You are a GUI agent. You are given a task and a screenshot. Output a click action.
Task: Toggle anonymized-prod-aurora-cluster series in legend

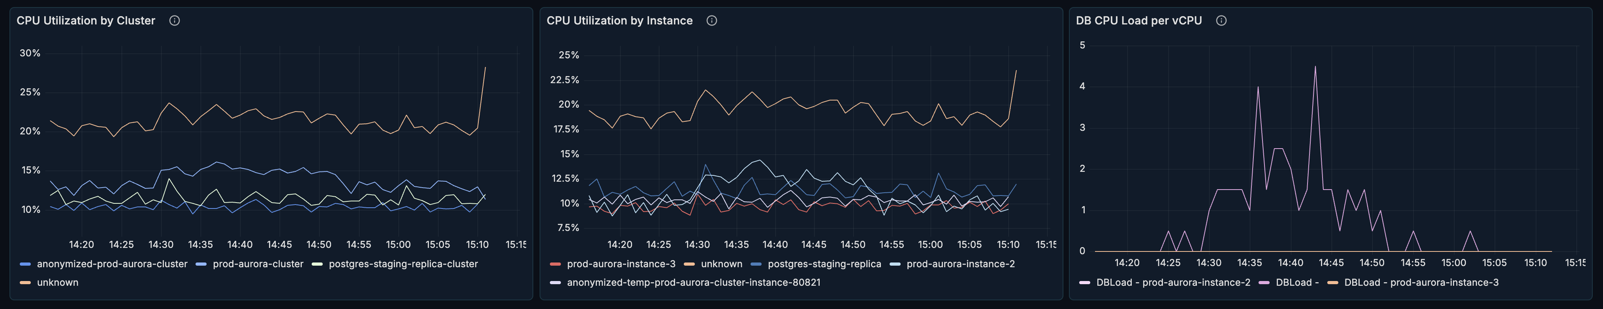point(112,264)
